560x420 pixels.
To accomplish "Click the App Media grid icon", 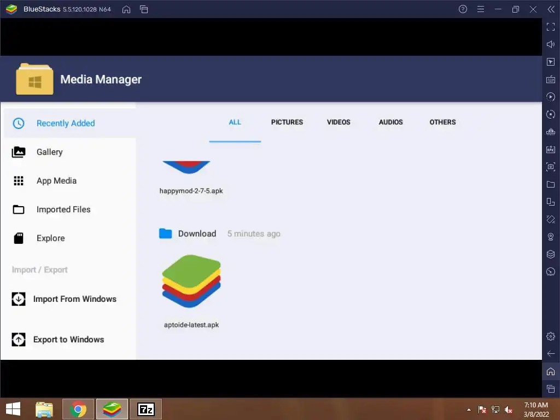I will coord(19,180).
